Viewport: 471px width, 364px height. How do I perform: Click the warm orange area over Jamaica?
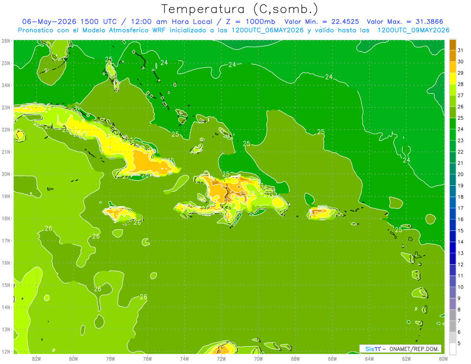(118, 213)
